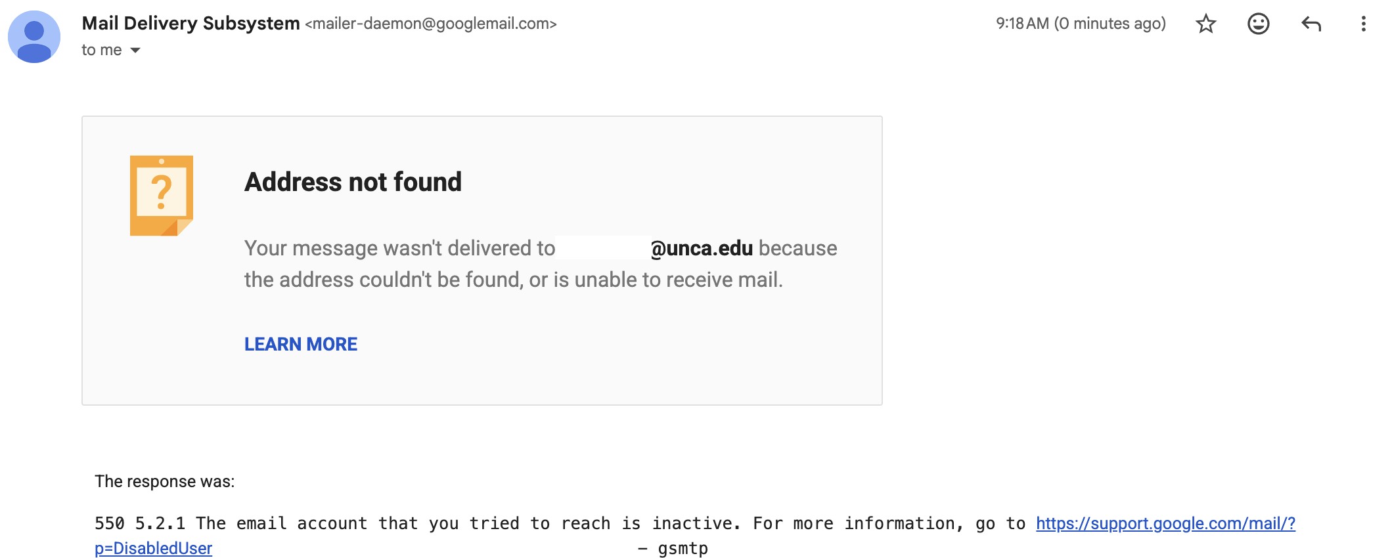Add an emoji reaction to the email
Image resolution: width=1390 pixels, height=558 pixels.
coord(1258,24)
